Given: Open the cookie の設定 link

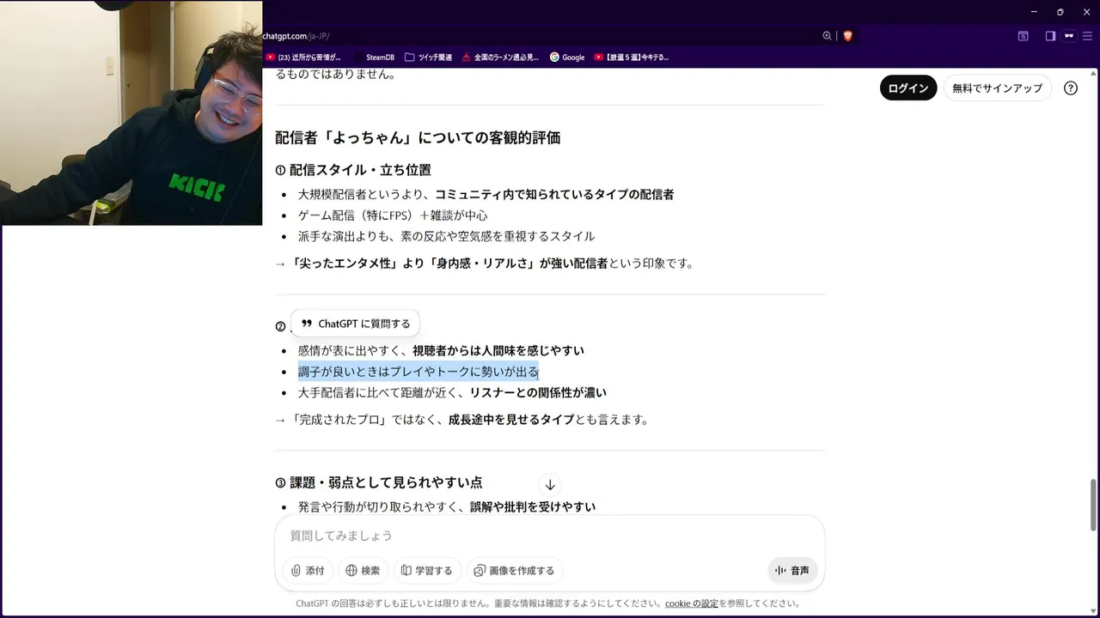Looking at the screenshot, I should tap(692, 603).
